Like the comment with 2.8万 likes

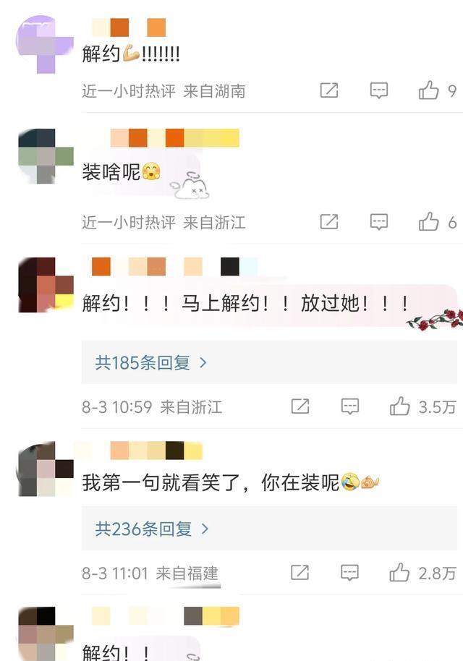tap(399, 573)
